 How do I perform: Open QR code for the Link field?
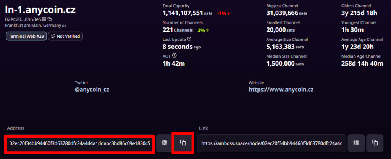click(x=356, y=143)
